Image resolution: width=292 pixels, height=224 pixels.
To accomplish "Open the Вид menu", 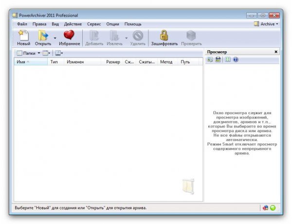I will 55,24.
